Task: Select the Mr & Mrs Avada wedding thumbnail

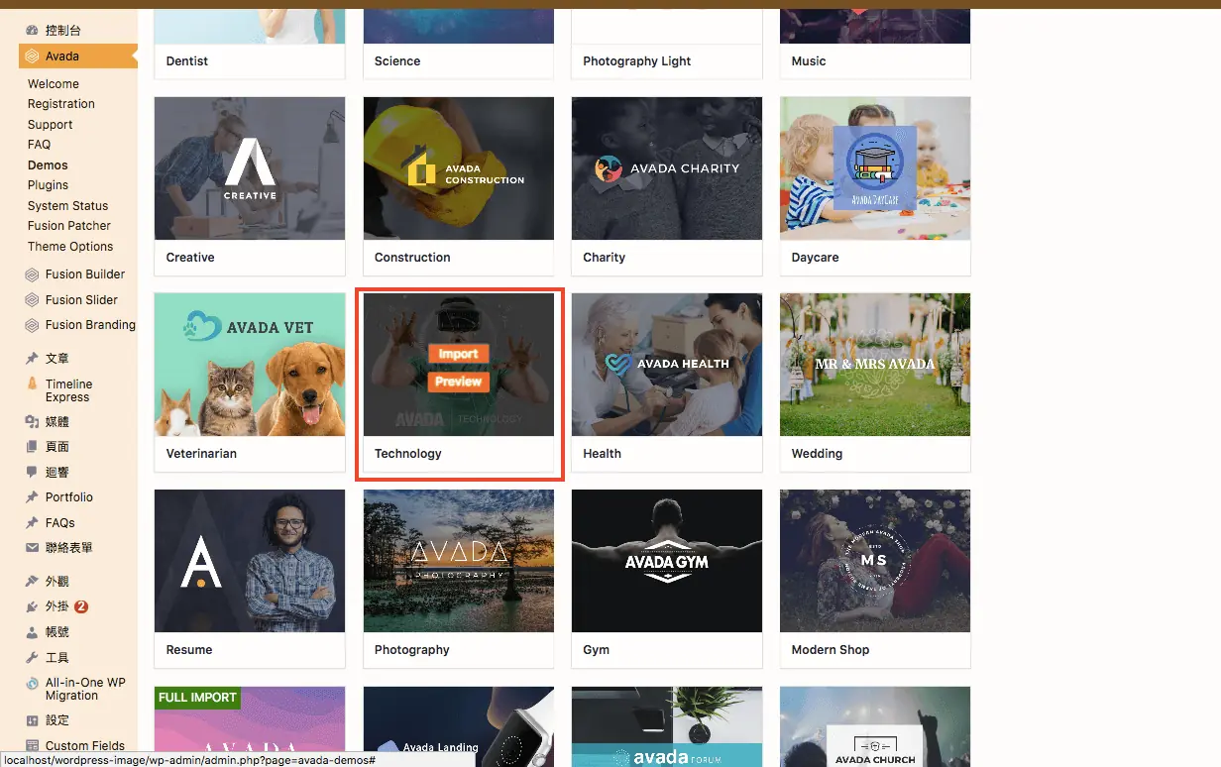Action: click(x=875, y=365)
